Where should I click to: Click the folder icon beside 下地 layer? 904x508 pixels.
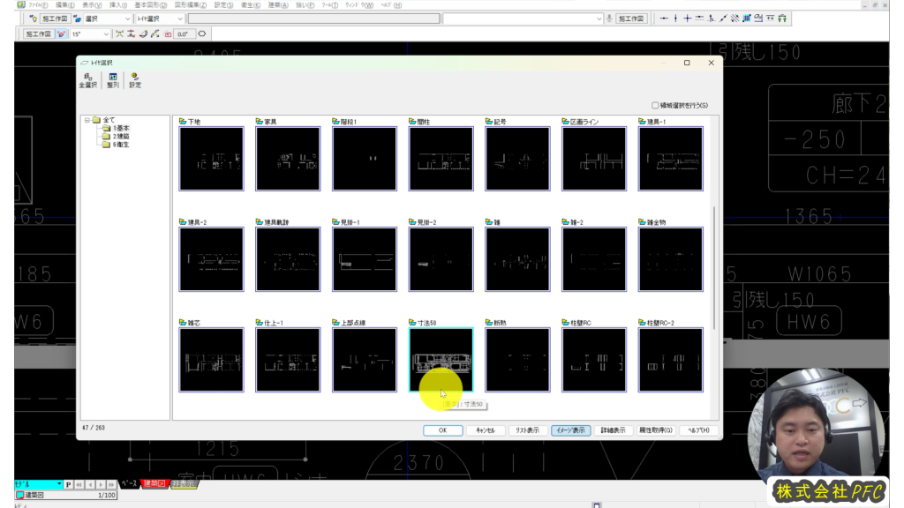coord(183,122)
